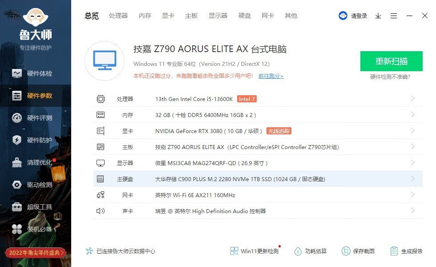Click the 保存截图 screenshot icon
The image size is (436, 267).
346,251
